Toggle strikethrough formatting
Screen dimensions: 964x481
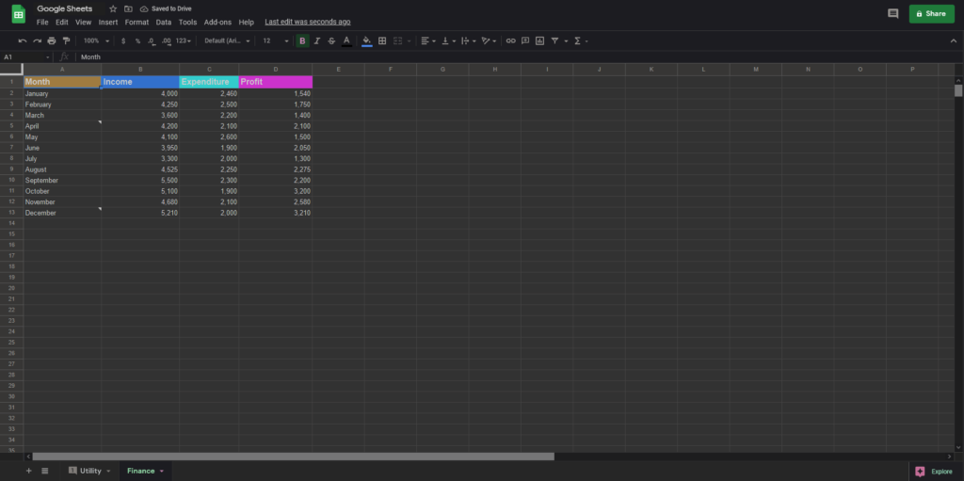click(x=332, y=40)
